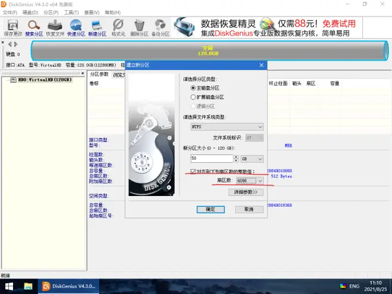
Task: Click the 格式化 format toolbar icon
Action: click(118, 28)
